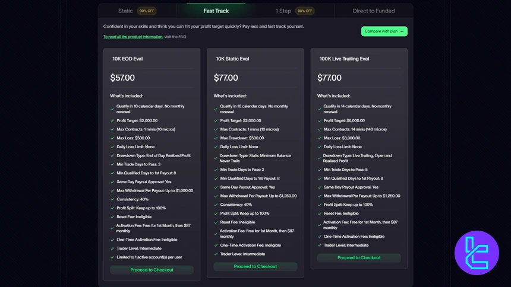Image resolution: width=511 pixels, height=287 pixels.
Task: Select the Fast Track tab
Action: tap(216, 11)
